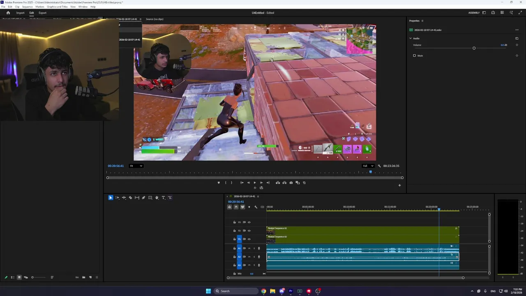Go to Out point in Program monitor
This screenshot has width=526, height=296.
[x=268, y=183]
